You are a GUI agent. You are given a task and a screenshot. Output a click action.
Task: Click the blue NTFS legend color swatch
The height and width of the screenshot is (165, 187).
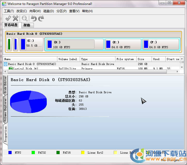point(10,153)
